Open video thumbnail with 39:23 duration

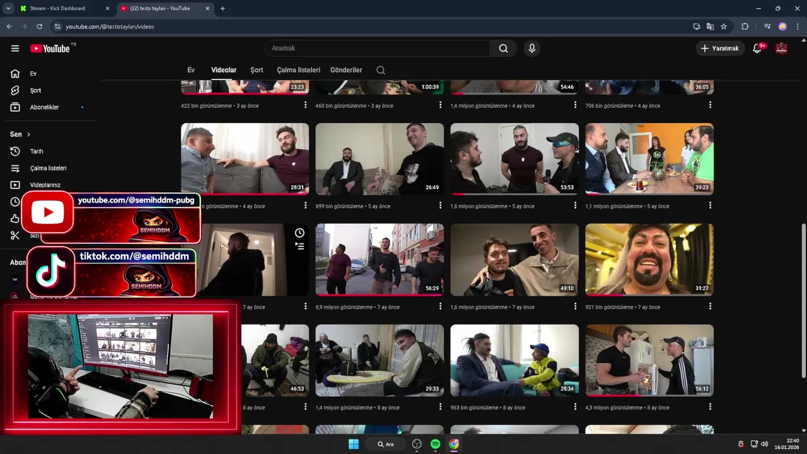tap(649, 159)
